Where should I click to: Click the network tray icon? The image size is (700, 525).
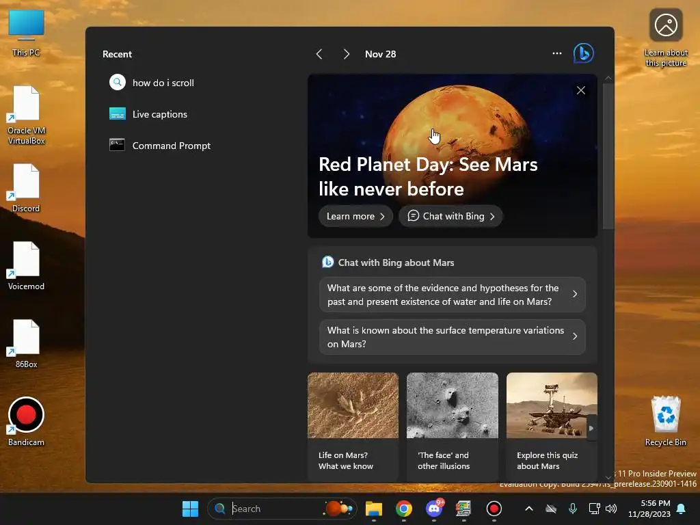point(594,509)
